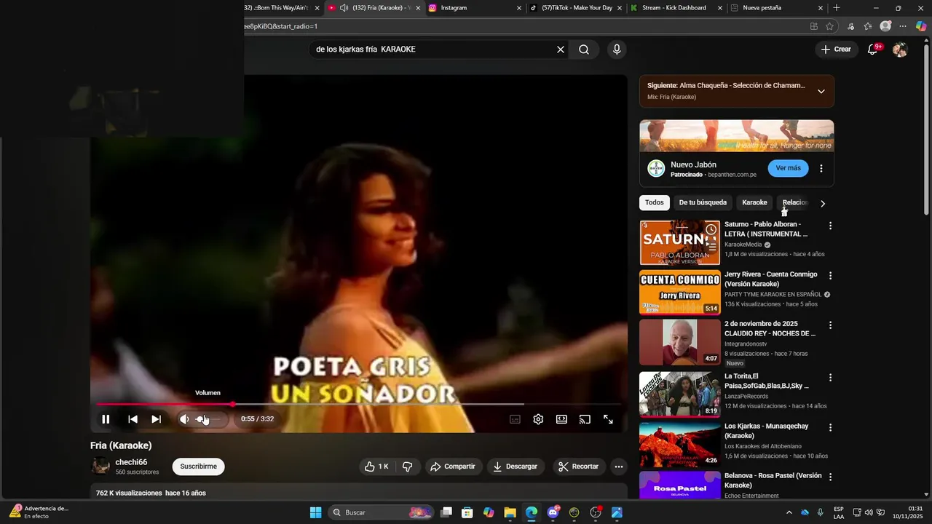Select the Todos filter chip
The image size is (932, 524).
[x=655, y=202]
